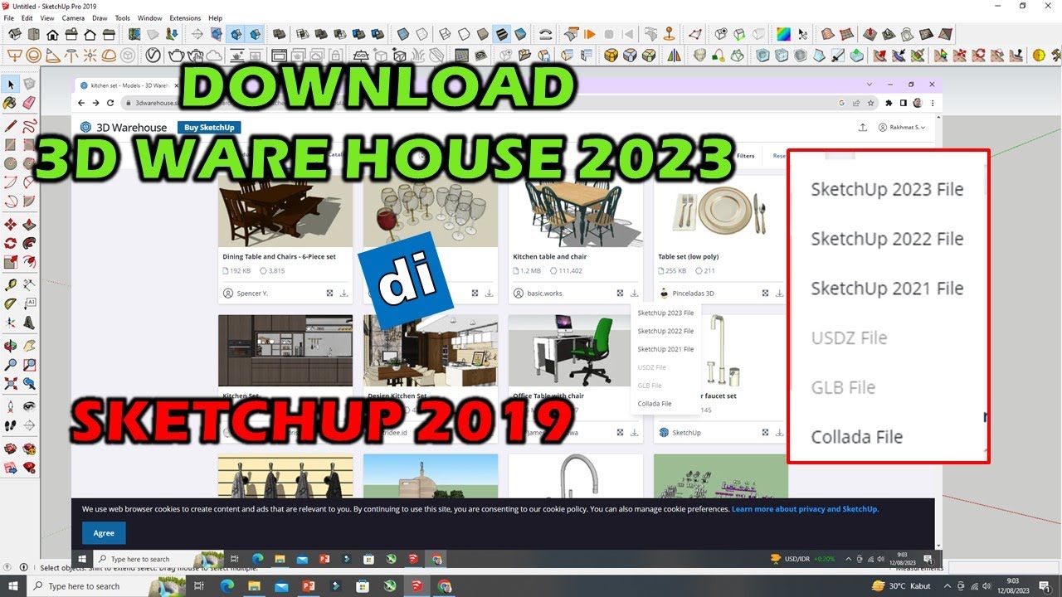
Task: Click Buy SketchUp button
Action: tap(209, 128)
